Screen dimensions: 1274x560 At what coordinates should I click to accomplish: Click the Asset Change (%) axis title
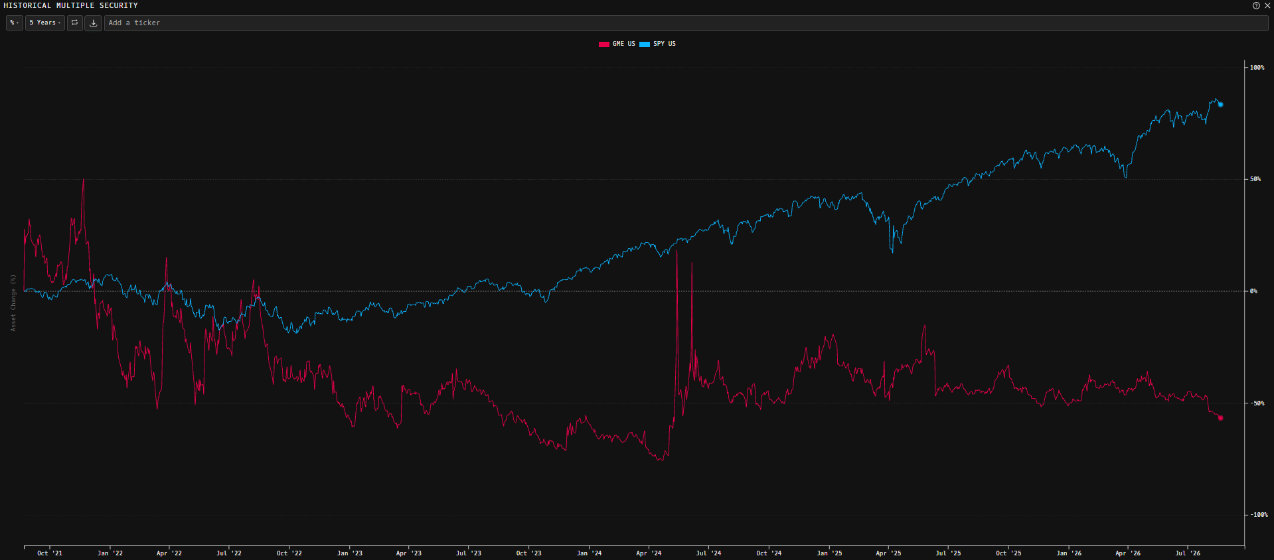tap(13, 303)
